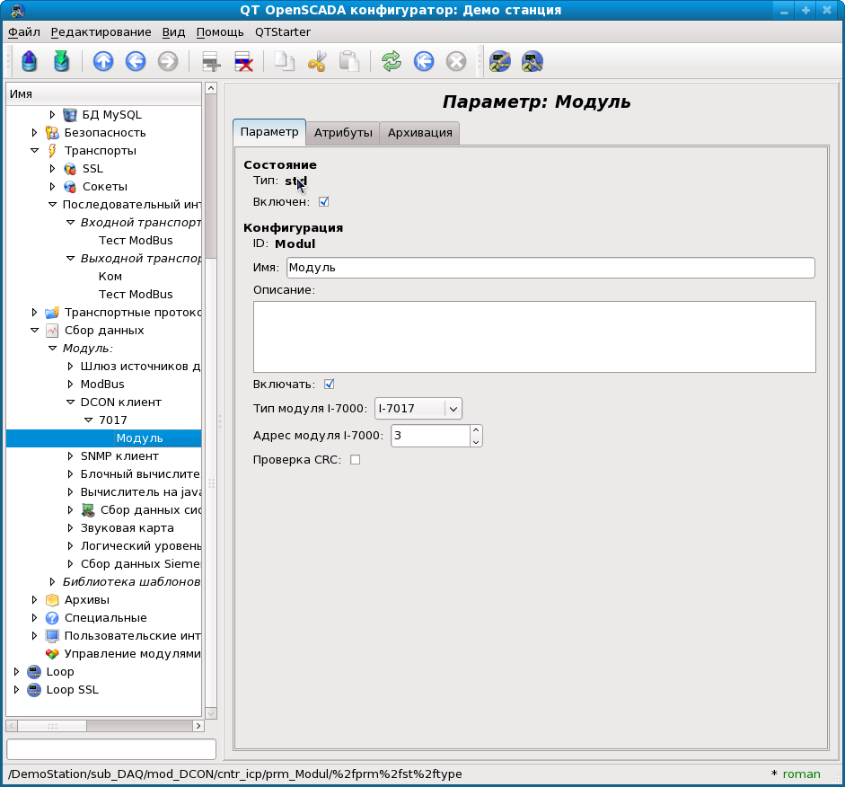Click the load from database icon

[29, 62]
